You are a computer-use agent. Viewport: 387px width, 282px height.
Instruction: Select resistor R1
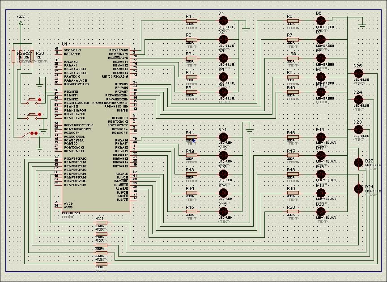click(x=191, y=21)
